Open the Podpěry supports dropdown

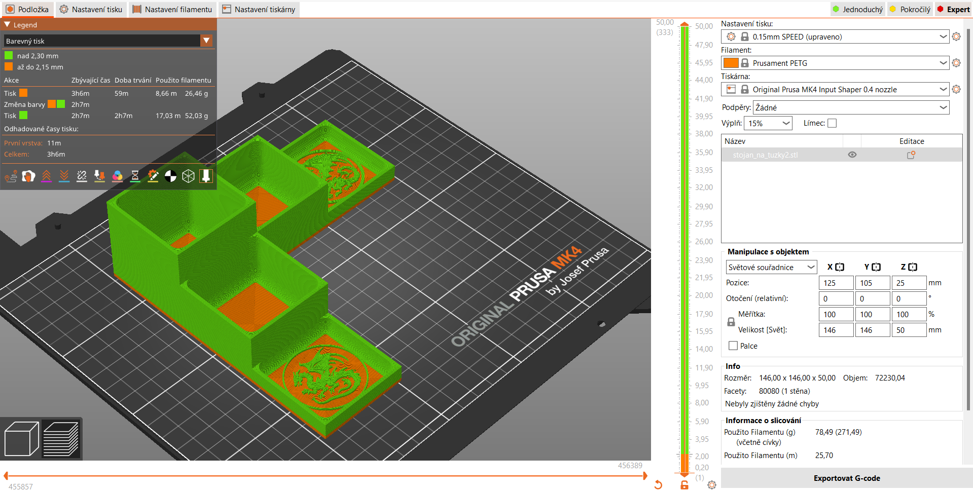click(851, 107)
